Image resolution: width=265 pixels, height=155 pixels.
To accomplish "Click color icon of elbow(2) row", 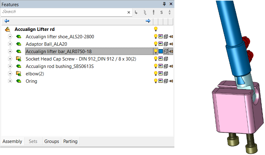I will point(160,73).
